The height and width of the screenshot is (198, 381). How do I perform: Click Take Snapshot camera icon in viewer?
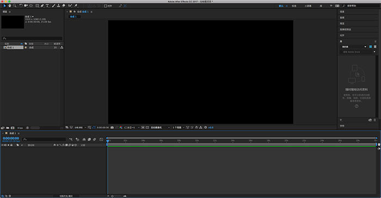tap(112, 127)
